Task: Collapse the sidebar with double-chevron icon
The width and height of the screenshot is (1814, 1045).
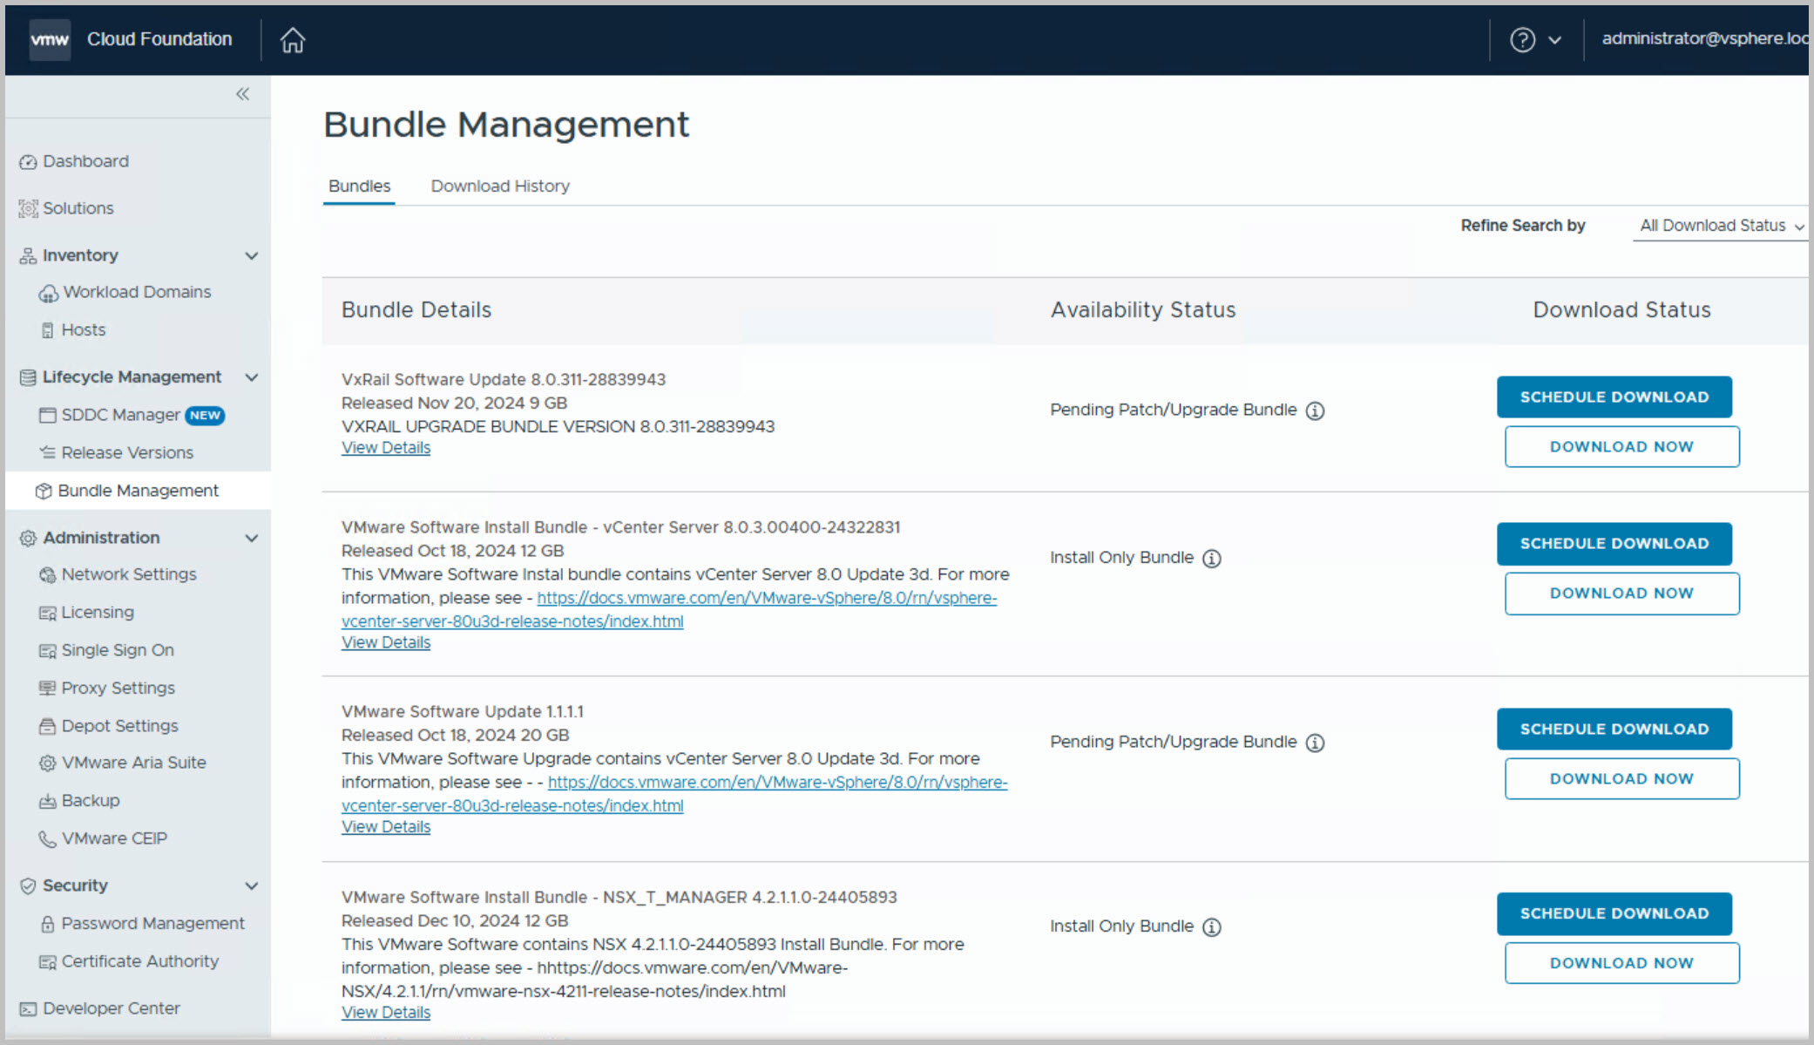Action: click(242, 94)
